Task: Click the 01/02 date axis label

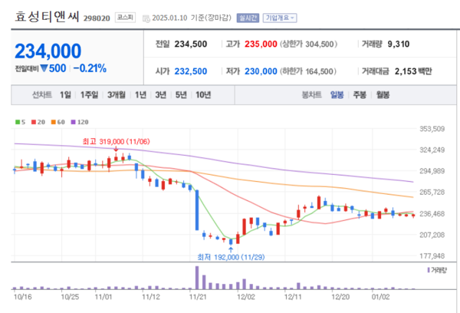Action: click(x=380, y=297)
